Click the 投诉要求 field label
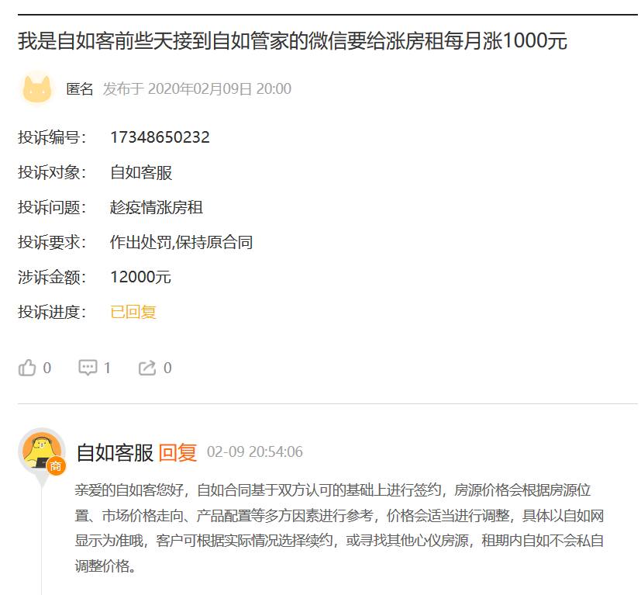The height and width of the screenshot is (595, 641). click(52, 242)
